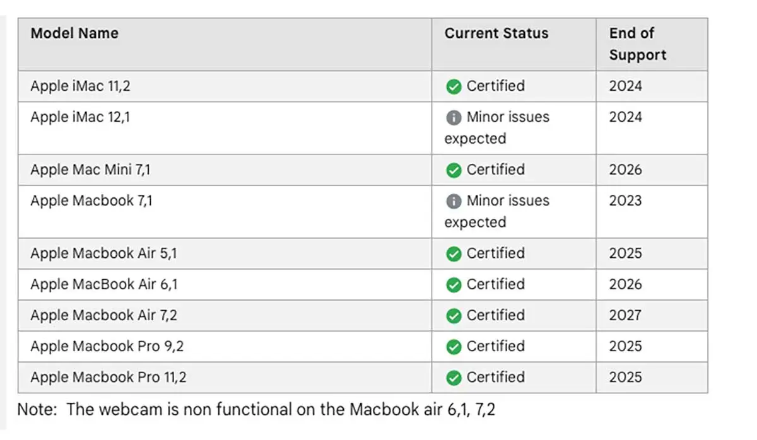This screenshot has width=757, height=440.
Task: Click the green Certified checkmark for iMac 11,2
Action: pyautogui.click(x=453, y=86)
